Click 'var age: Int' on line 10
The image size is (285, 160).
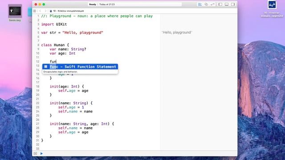click(x=62, y=53)
